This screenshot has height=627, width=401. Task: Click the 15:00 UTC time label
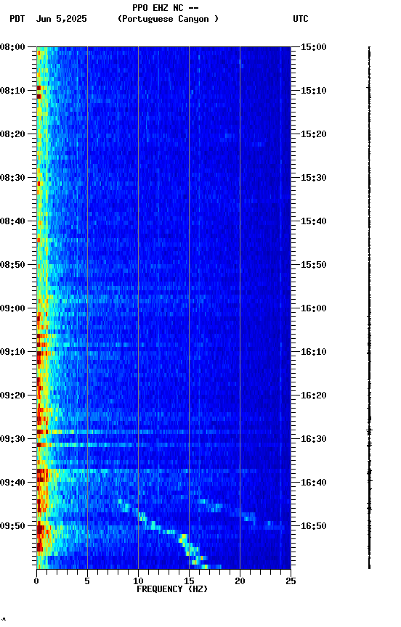[x=314, y=47]
